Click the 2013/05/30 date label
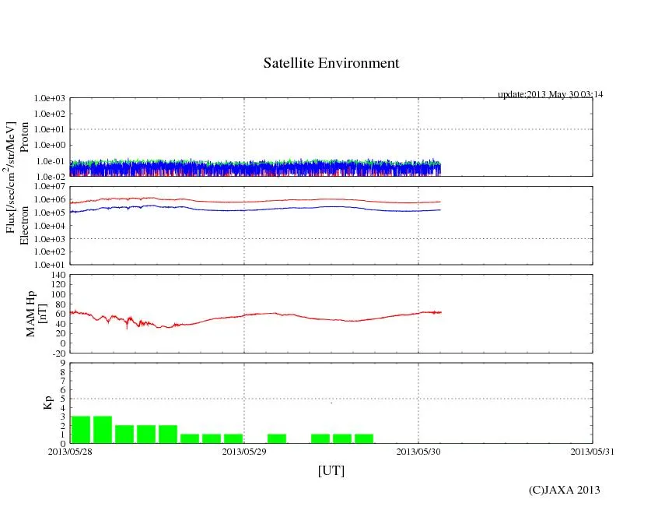 [x=418, y=451]
